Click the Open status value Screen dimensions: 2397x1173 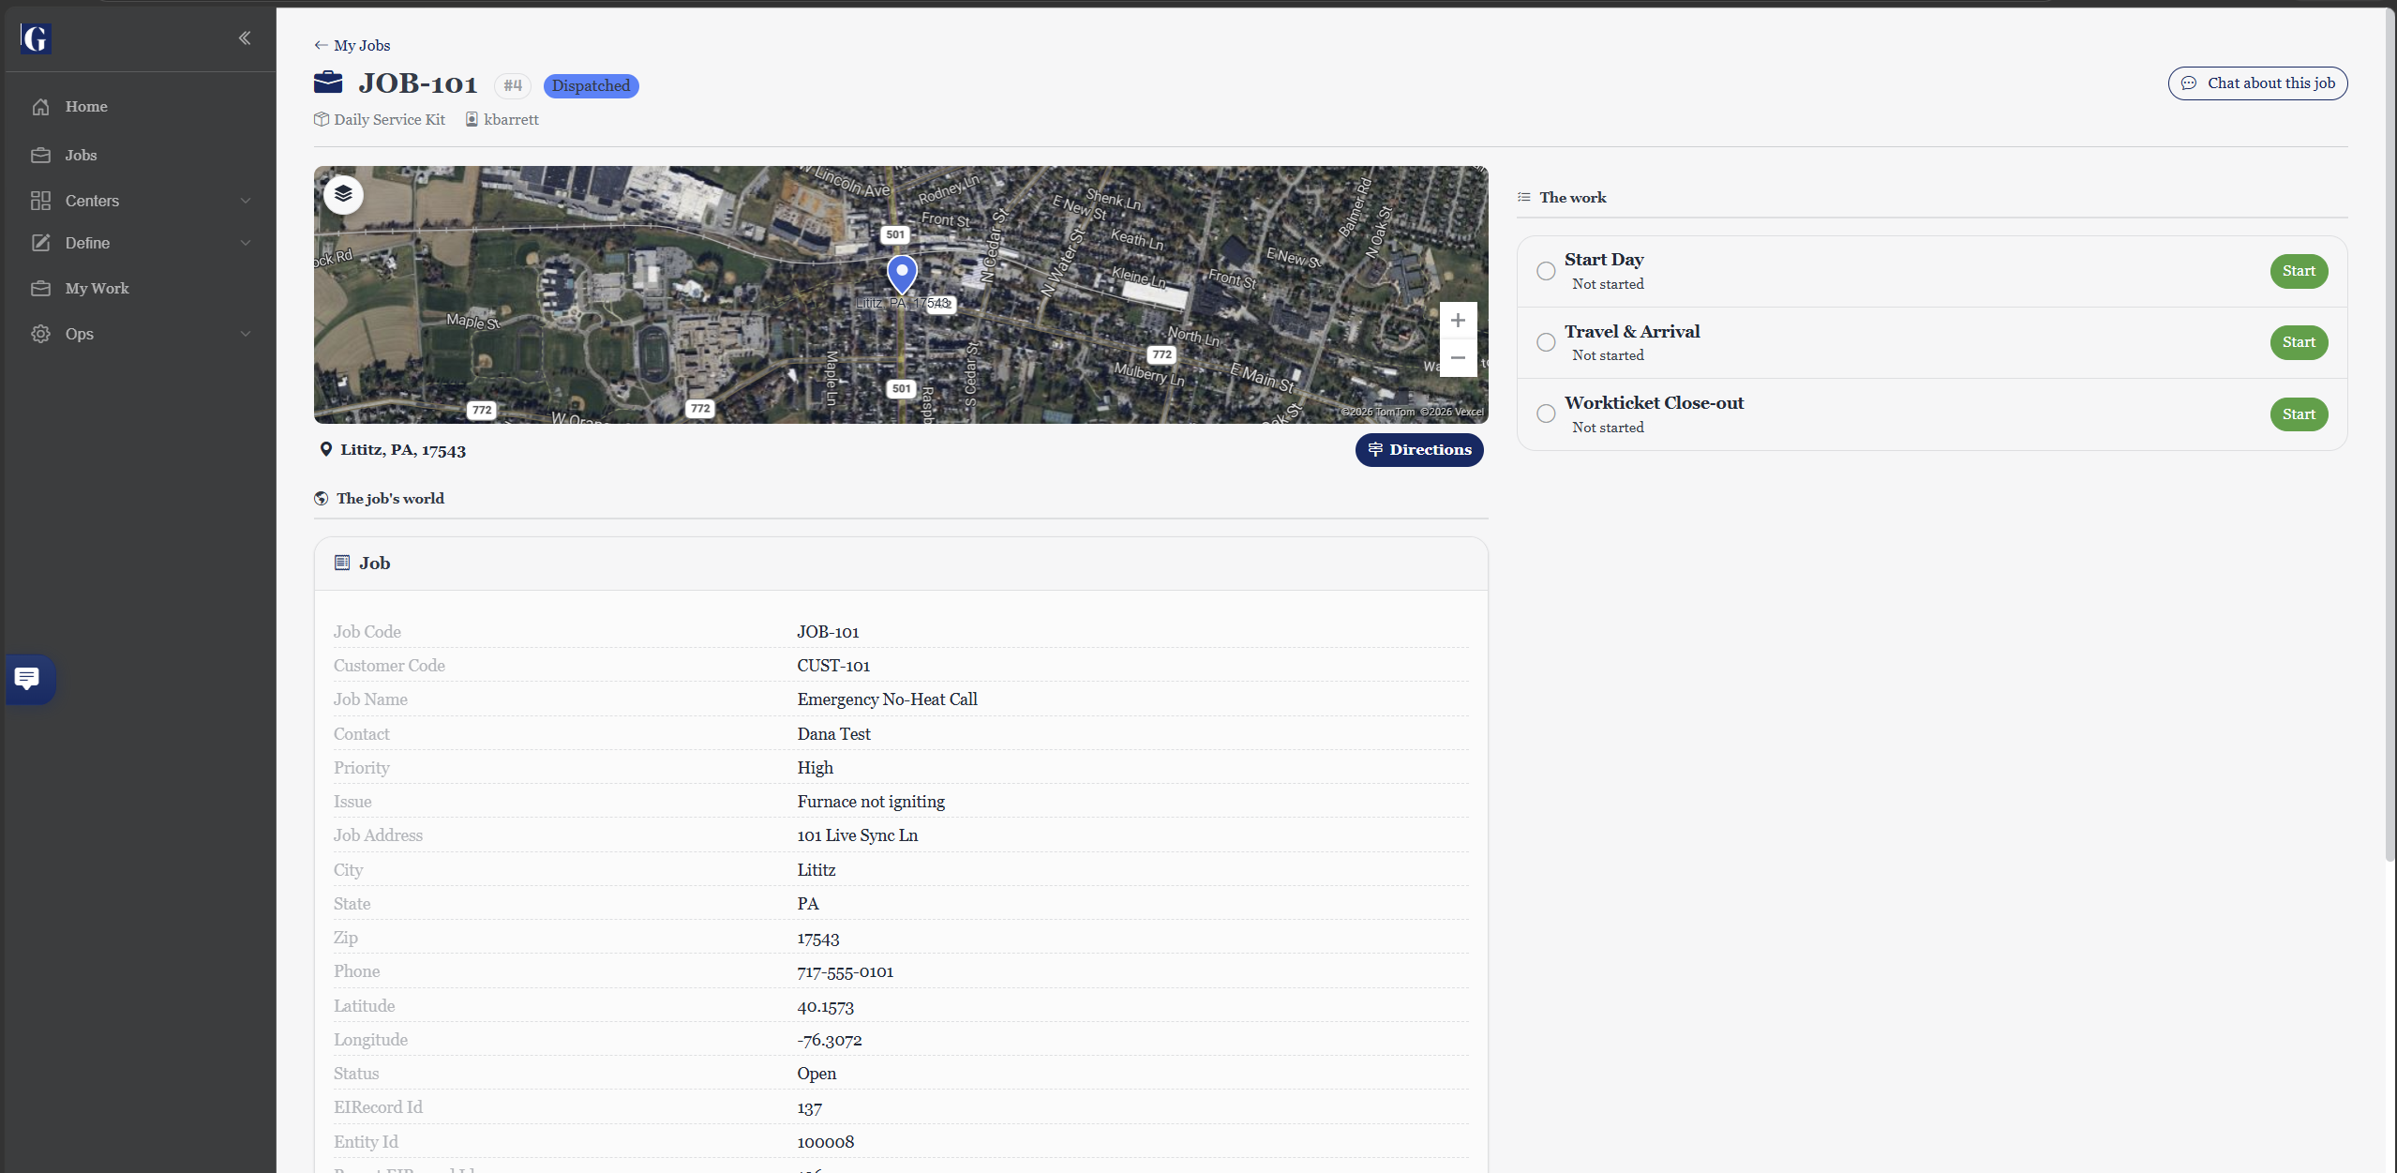click(x=816, y=1074)
